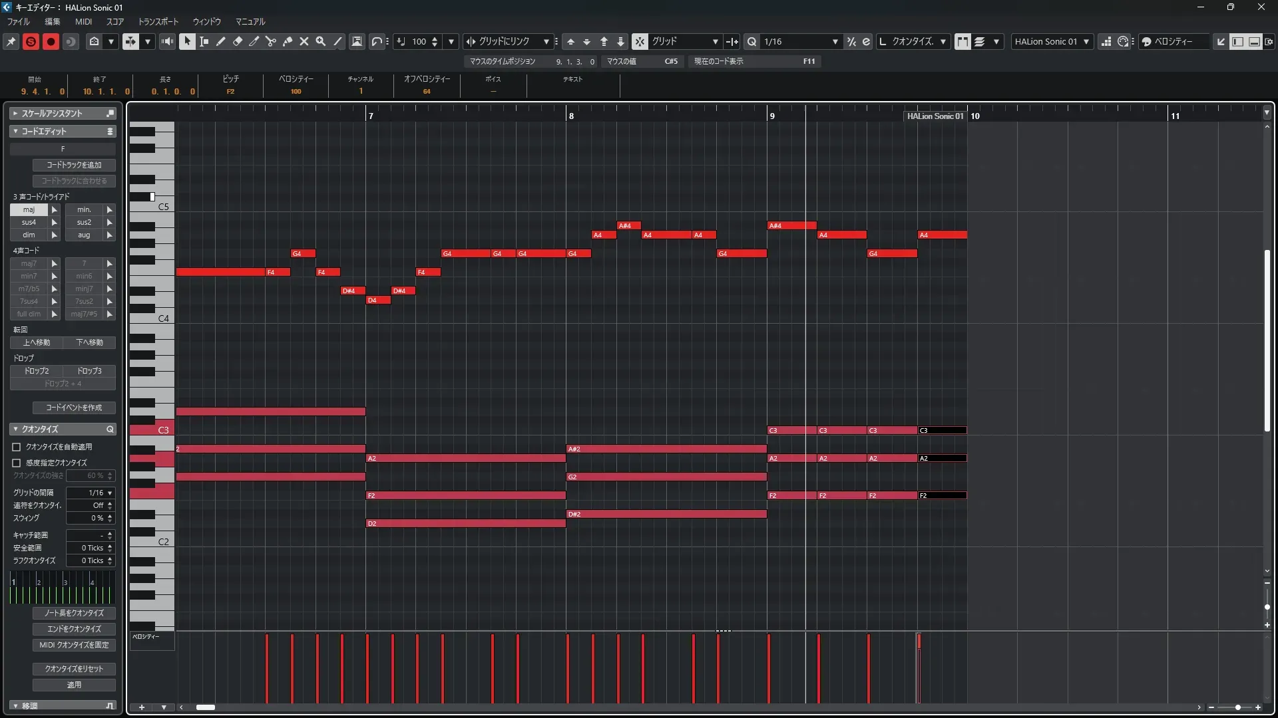The image size is (1278, 718).
Task: Toggle the Record in editor button
Action: click(51, 41)
